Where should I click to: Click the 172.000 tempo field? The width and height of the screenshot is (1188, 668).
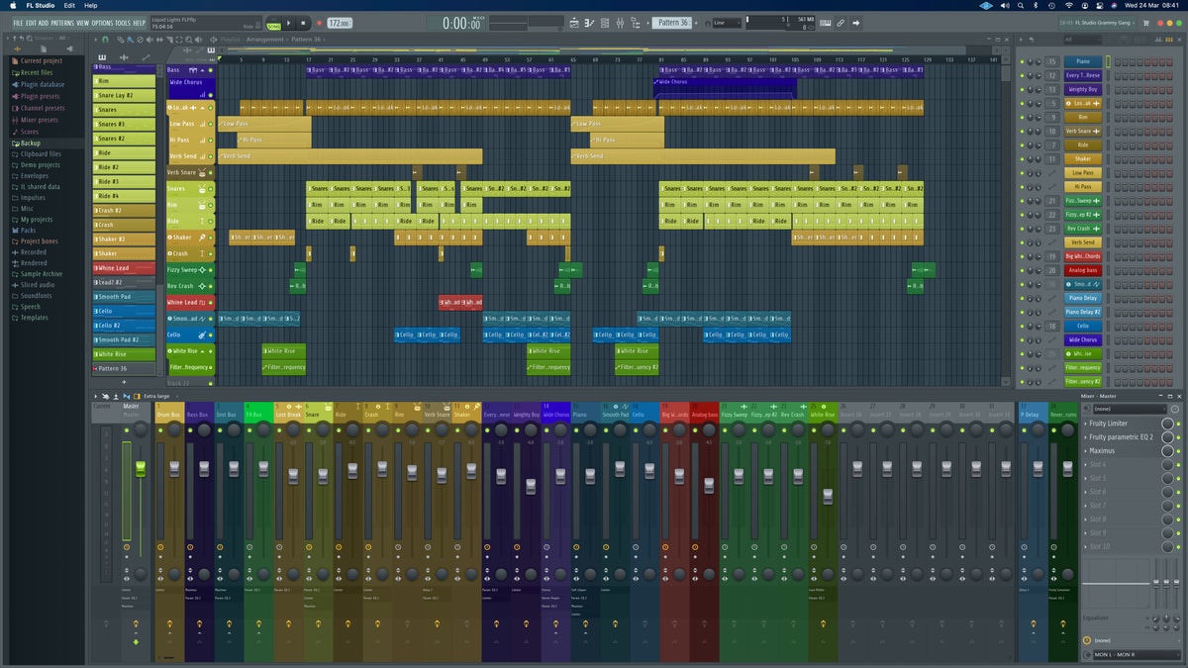(x=340, y=23)
